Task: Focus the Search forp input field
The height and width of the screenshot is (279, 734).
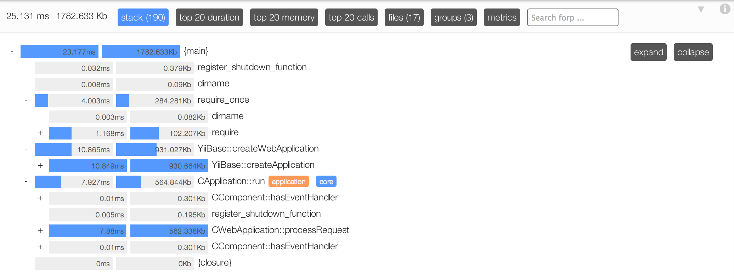Action: point(572,17)
